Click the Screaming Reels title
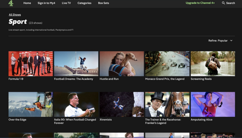242x138 pixels. point(201,79)
